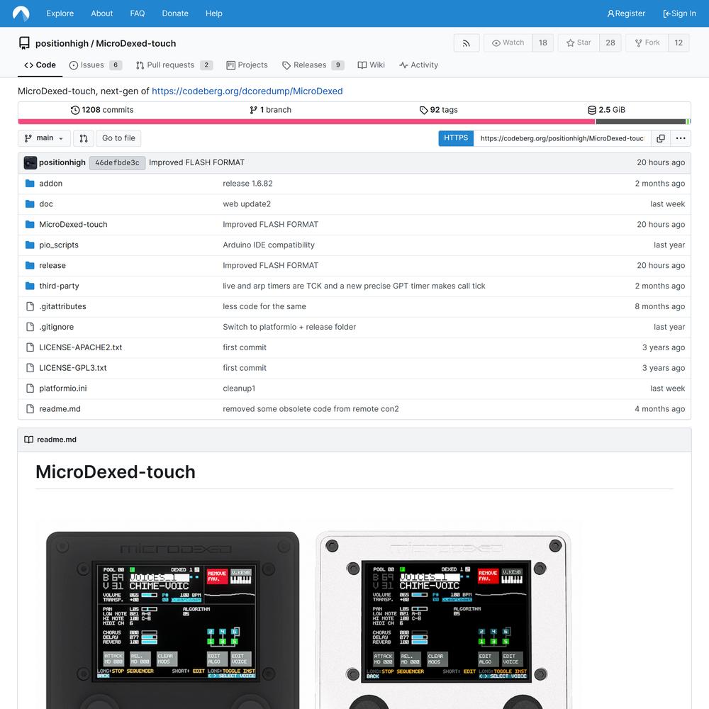Viewport: 709px width, 709px height.
Task: Copy the repository clone URL
Action: tap(661, 138)
